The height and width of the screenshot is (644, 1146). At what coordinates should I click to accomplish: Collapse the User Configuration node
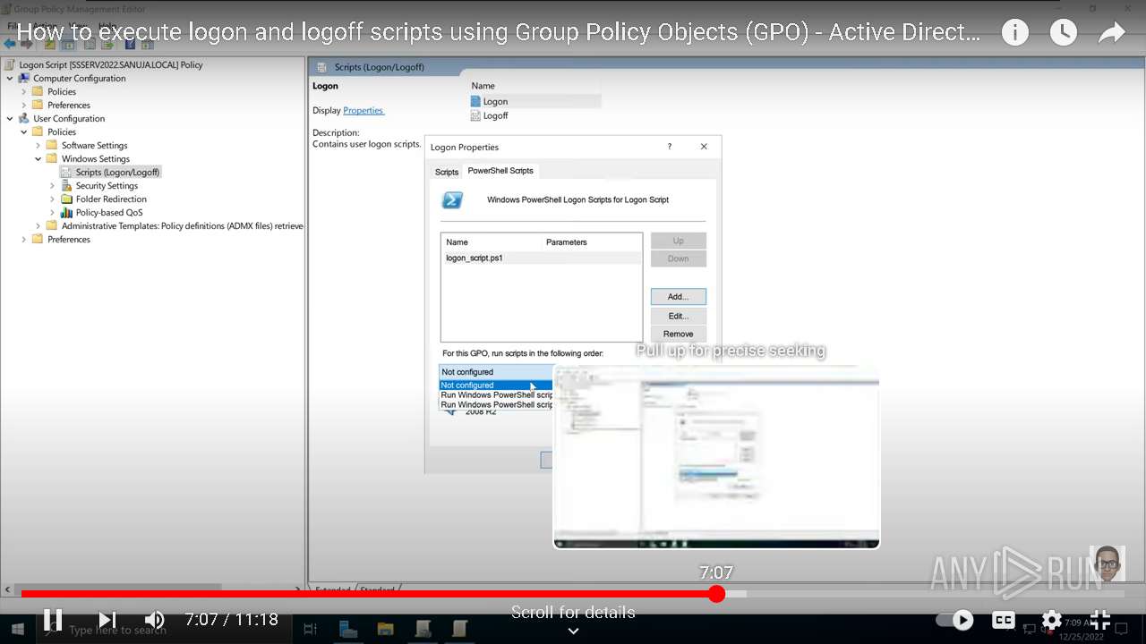10,118
